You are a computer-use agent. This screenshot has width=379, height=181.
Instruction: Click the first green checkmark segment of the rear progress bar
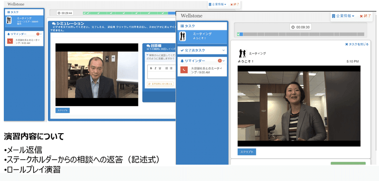point(84,13)
